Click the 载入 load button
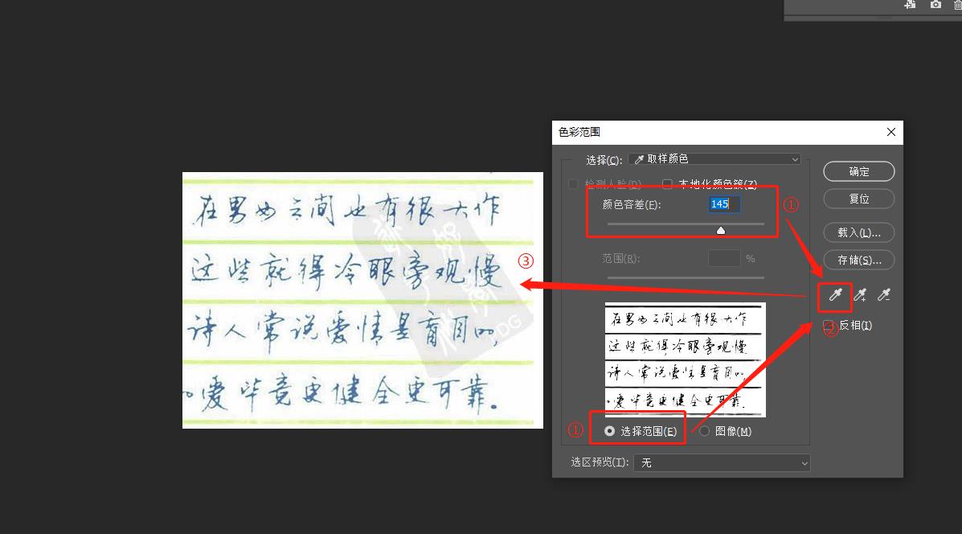This screenshot has height=534, width=962. point(858,232)
